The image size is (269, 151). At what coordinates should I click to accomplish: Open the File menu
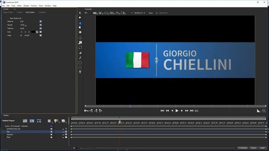pyautogui.click(x=3, y=5)
